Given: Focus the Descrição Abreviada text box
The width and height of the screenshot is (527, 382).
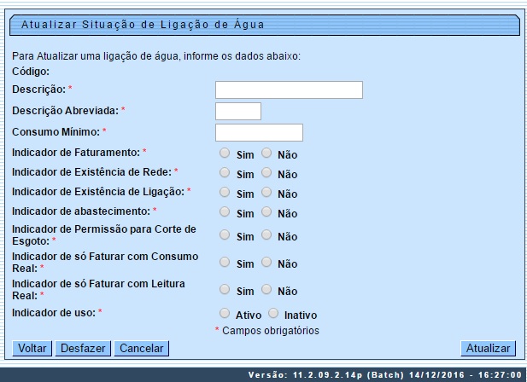Looking at the screenshot, I should pyautogui.click(x=238, y=111).
